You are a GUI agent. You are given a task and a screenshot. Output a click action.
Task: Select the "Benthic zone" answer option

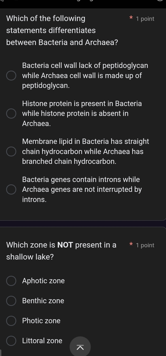coord(11,301)
